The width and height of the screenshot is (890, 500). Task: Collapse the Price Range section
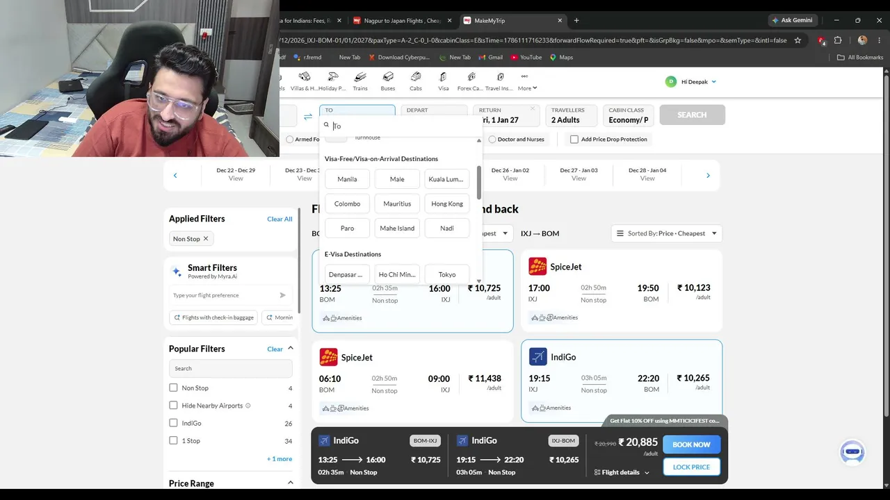click(x=291, y=483)
